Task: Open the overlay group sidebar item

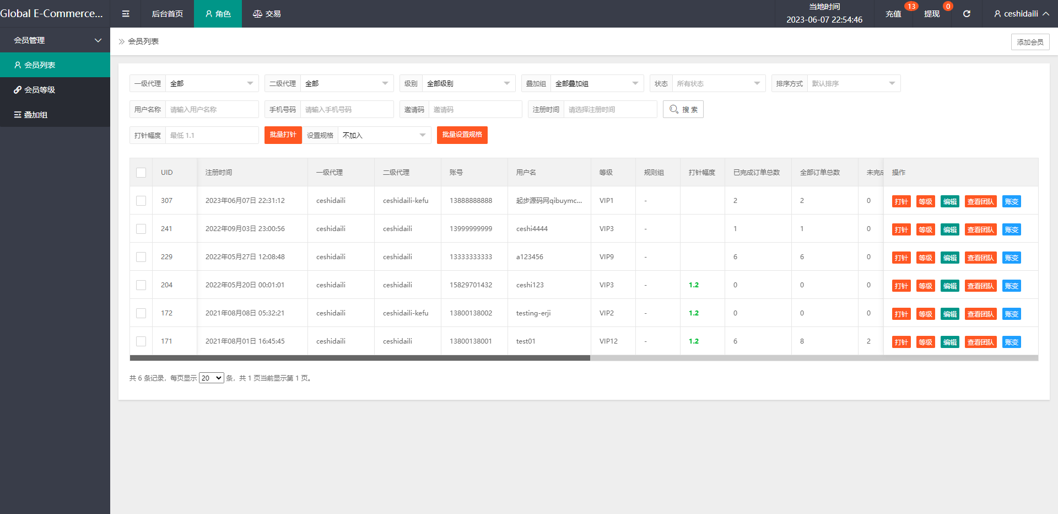Action: click(x=36, y=115)
